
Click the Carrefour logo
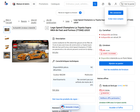[6, 4]
